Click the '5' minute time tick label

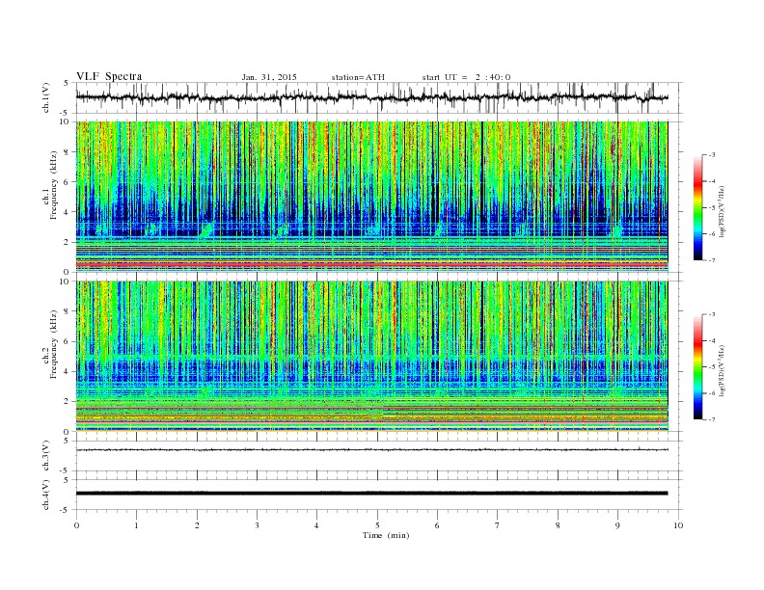pyautogui.click(x=377, y=525)
